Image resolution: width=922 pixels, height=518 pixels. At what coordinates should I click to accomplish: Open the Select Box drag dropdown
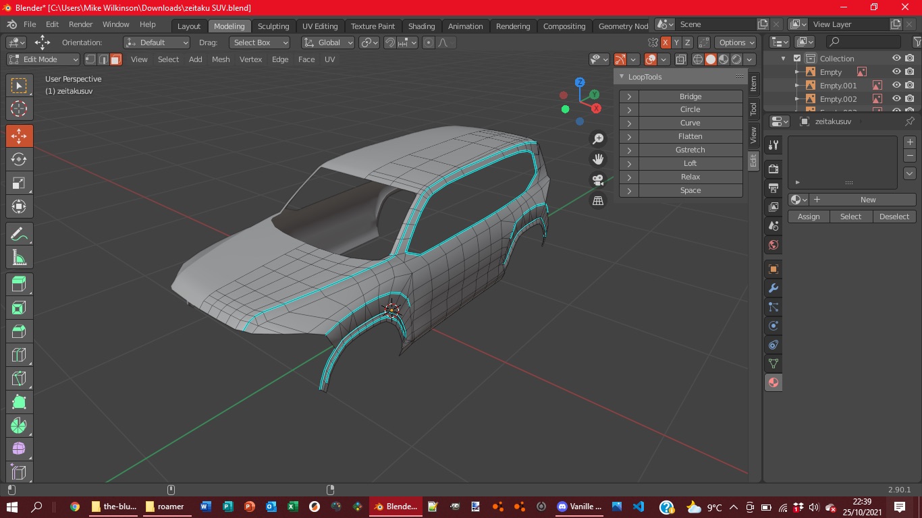click(260, 42)
